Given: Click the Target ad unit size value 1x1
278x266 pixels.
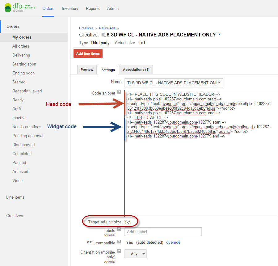Looking at the screenshot, I should click(128, 222).
